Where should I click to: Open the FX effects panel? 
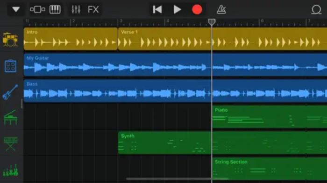[x=93, y=9]
